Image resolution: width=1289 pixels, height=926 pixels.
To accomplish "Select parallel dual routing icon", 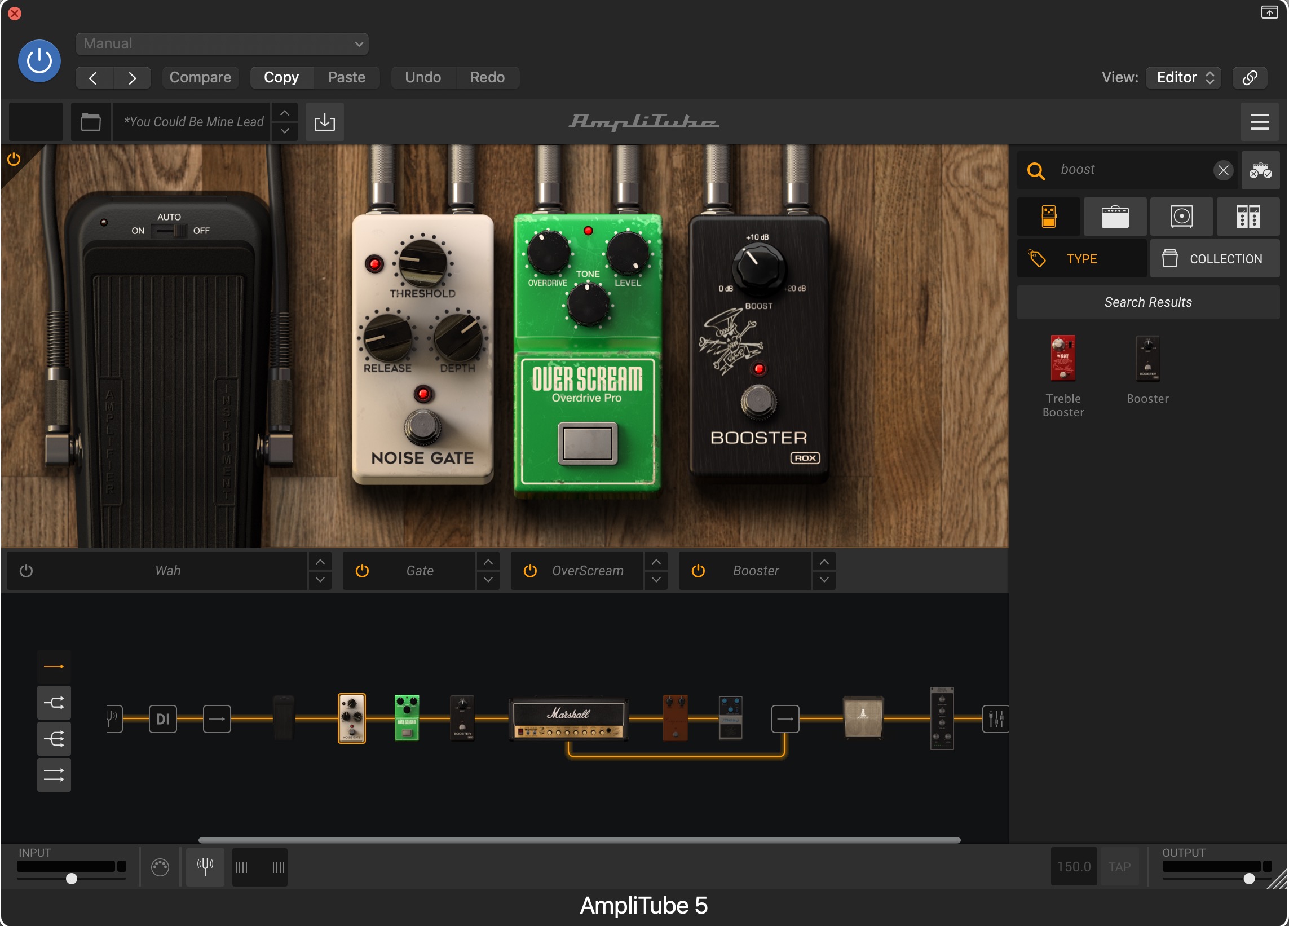I will click(x=54, y=775).
